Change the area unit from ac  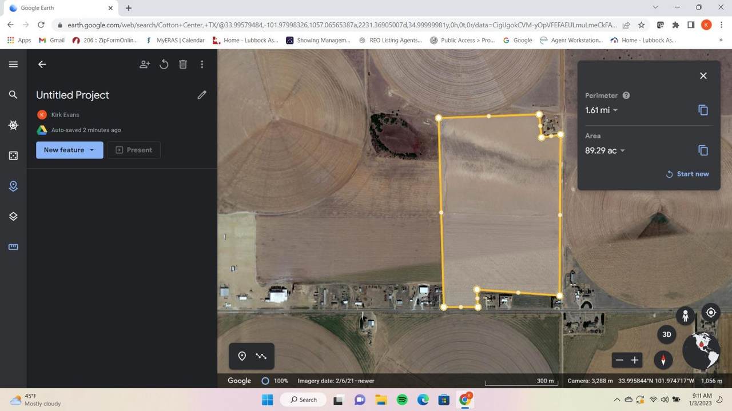[605, 151]
